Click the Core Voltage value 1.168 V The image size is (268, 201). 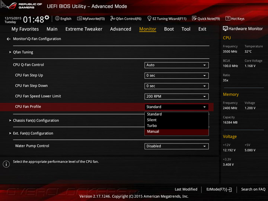pyautogui.click(x=250, y=66)
